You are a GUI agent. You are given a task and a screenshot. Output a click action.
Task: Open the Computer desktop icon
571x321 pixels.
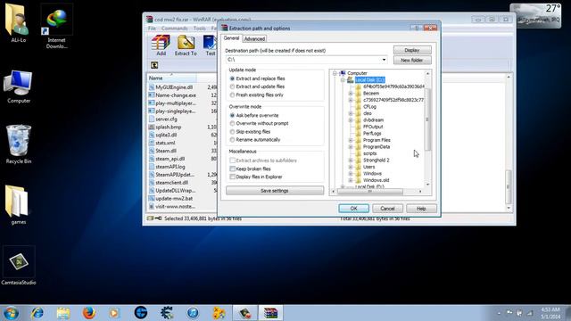coord(19,86)
